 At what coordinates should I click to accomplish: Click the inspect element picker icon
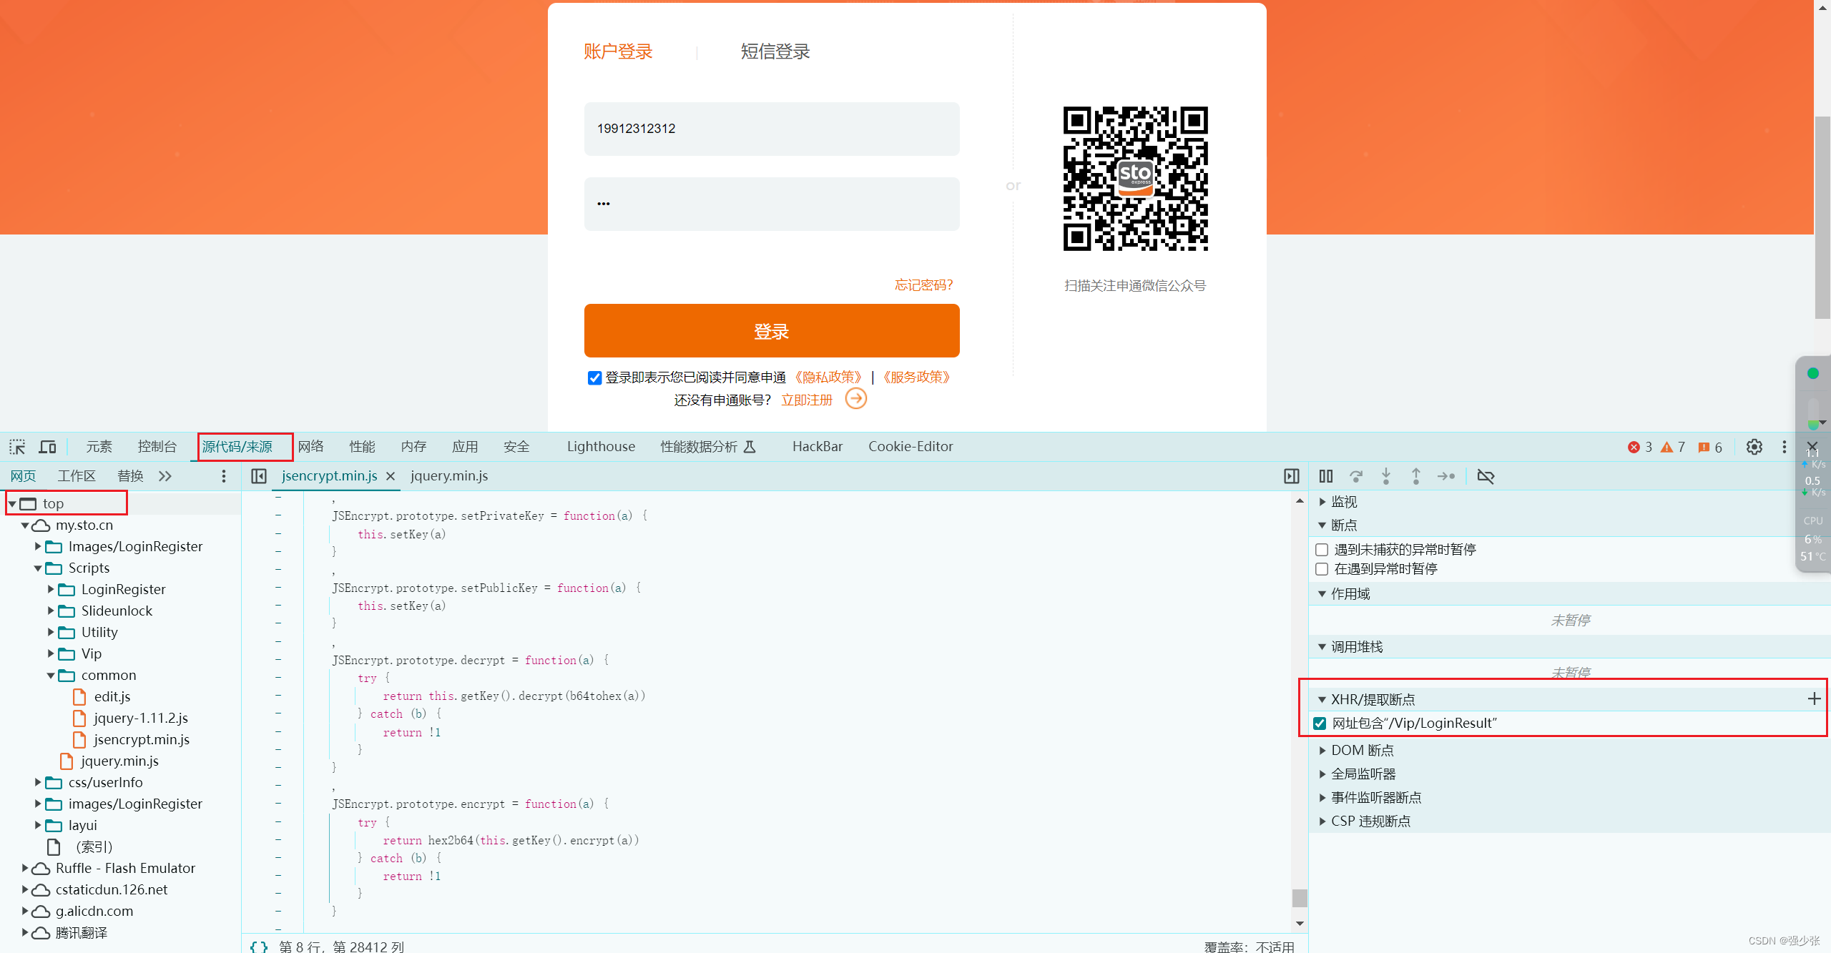[17, 447]
